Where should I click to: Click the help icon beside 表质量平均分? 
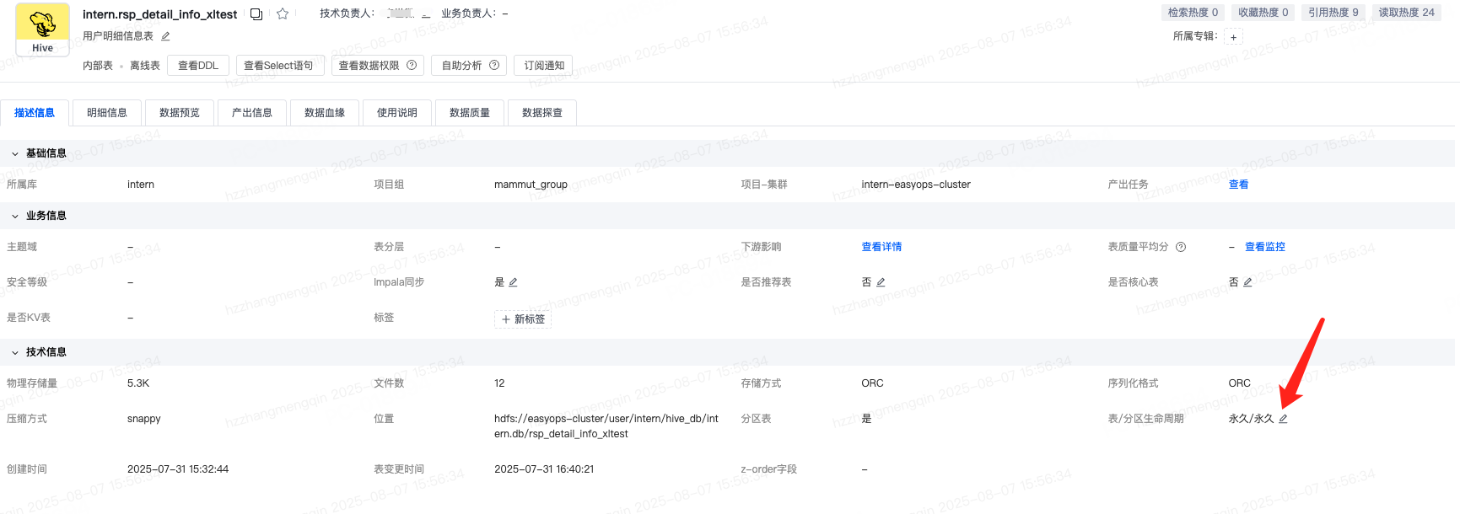[1181, 247]
